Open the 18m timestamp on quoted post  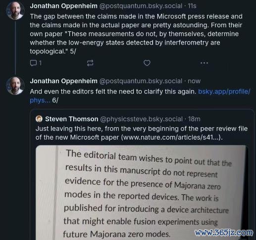tap(194, 119)
